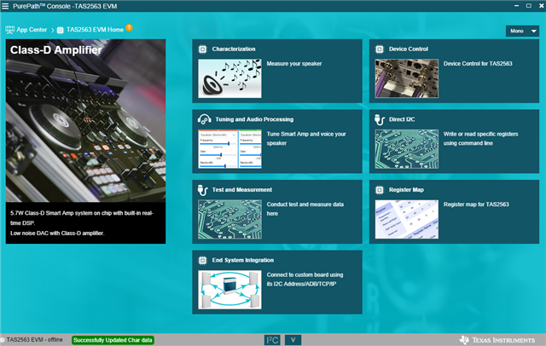This screenshot has height=346, width=546.
Task: Expand the Mono channel dropdown
Action: point(522,31)
